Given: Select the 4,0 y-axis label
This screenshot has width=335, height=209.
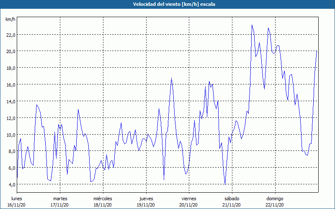Looking at the screenshot, I should 12,184.
